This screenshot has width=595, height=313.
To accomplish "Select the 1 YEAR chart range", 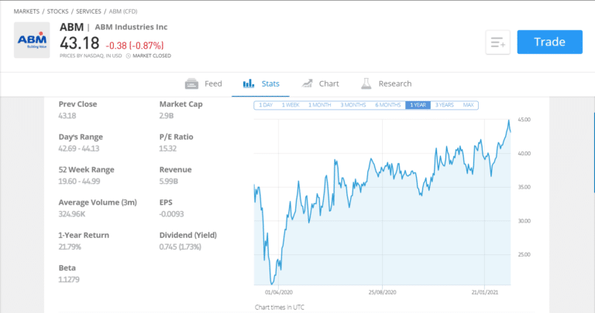I will [x=418, y=105].
